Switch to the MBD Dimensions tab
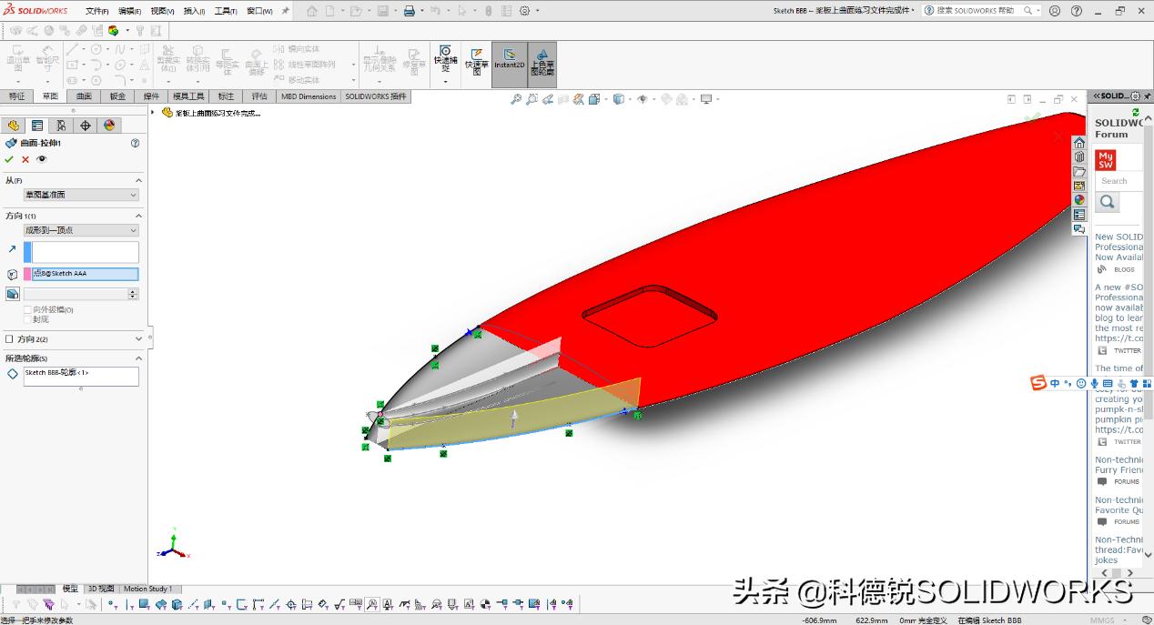Viewport: 1154px width, 625px height. click(309, 96)
